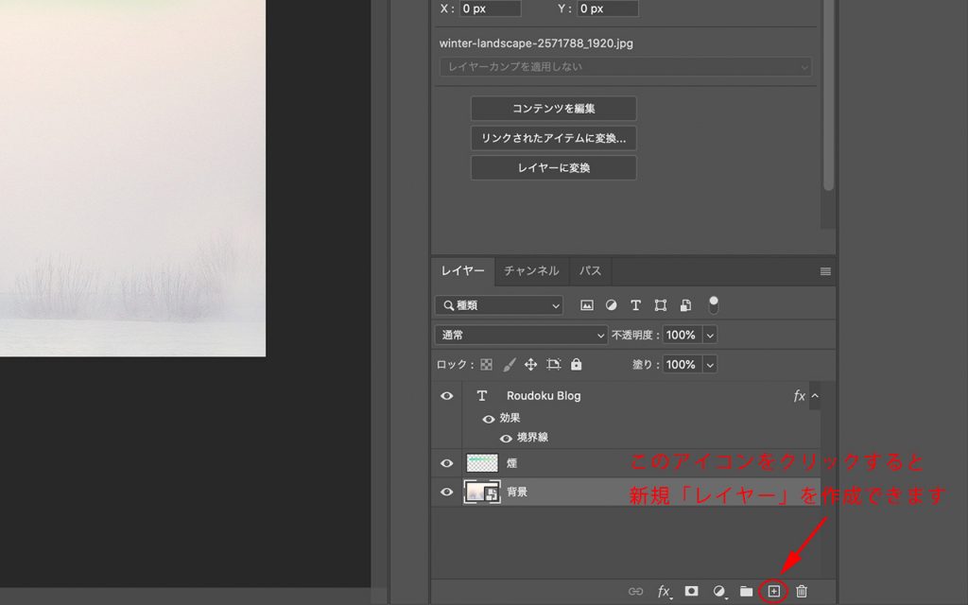This screenshot has width=968, height=605.
Task: Open the 通常 blend mode dropdown
Action: click(x=522, y=335)
